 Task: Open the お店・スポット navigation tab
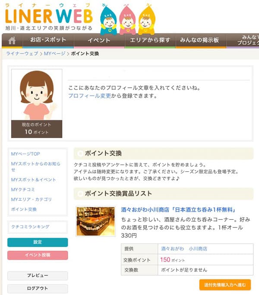[48, 40]
